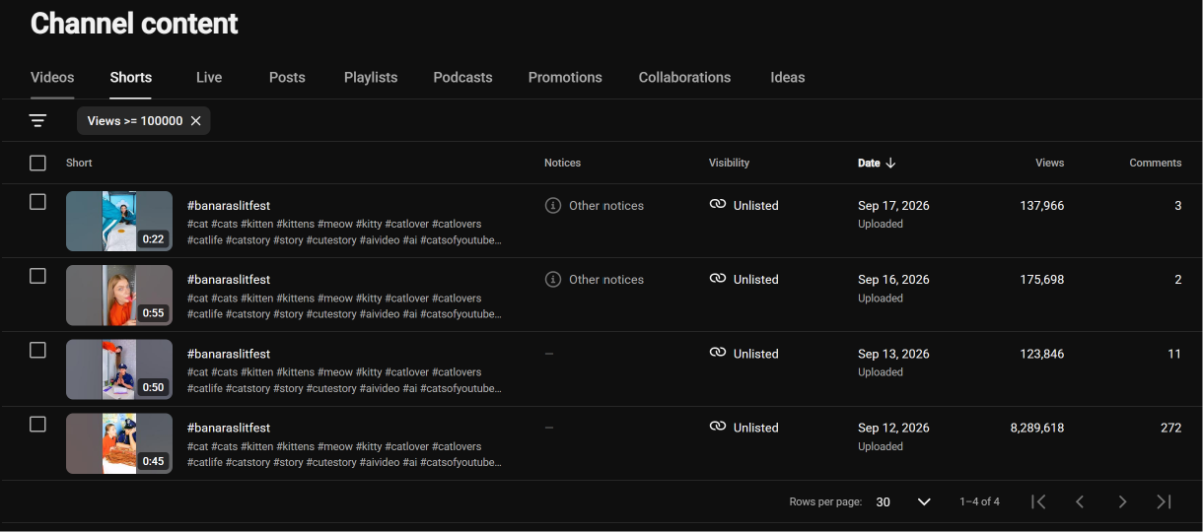Click the Visibility column header
The height and width of the screenshot is (532, 1203).
click(729, 163)
